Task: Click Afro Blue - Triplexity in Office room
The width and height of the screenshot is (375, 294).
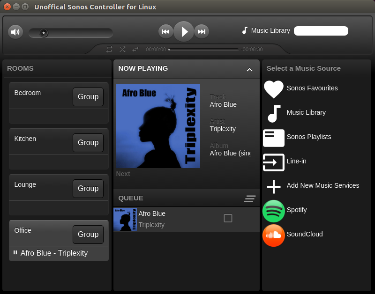Action: (54, 253)
